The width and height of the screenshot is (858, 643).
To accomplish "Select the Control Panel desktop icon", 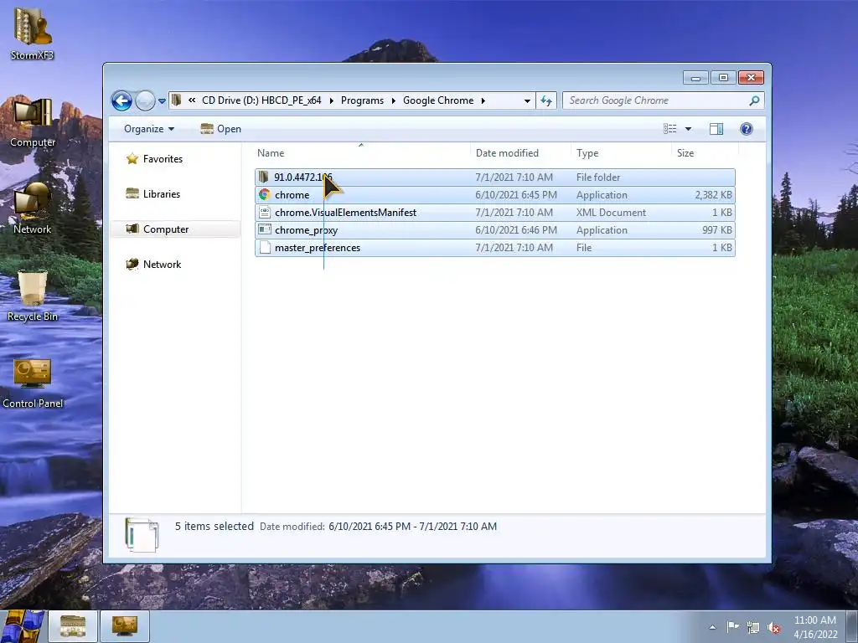I will (33, 383).
